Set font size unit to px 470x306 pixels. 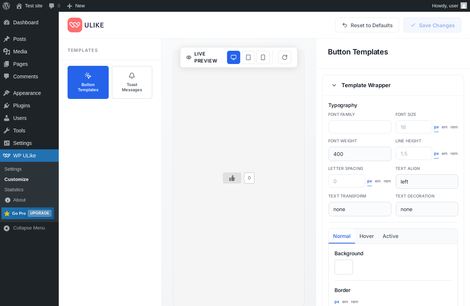(436, 127)
